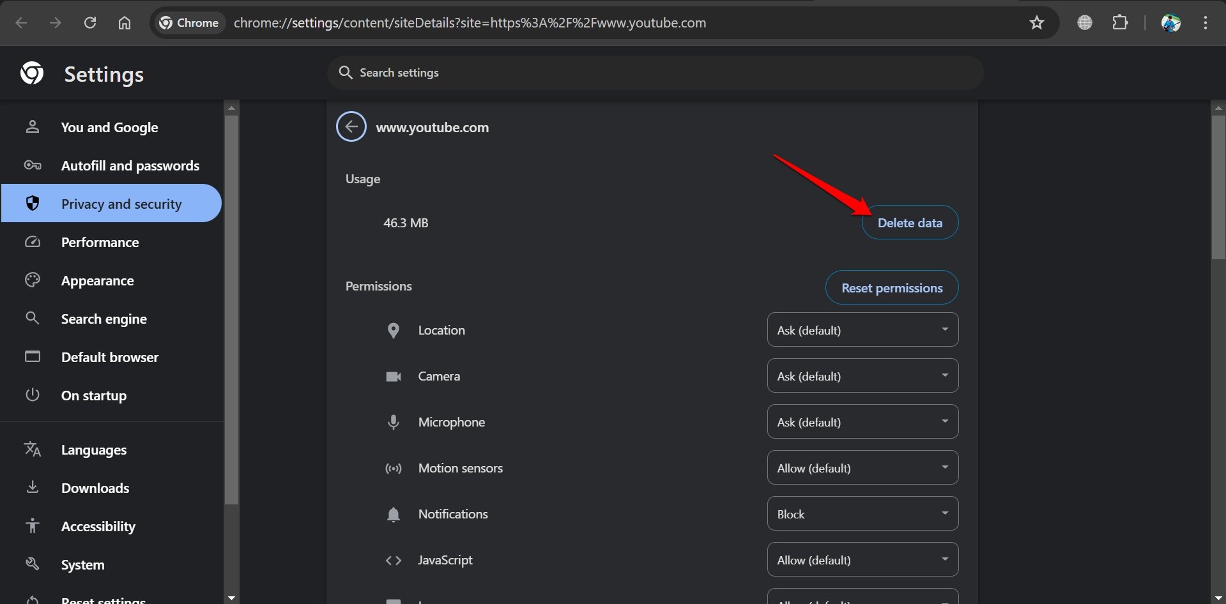Click the power icon for On startup
This screenshot has width=1226, height=604.
[33, 395]
